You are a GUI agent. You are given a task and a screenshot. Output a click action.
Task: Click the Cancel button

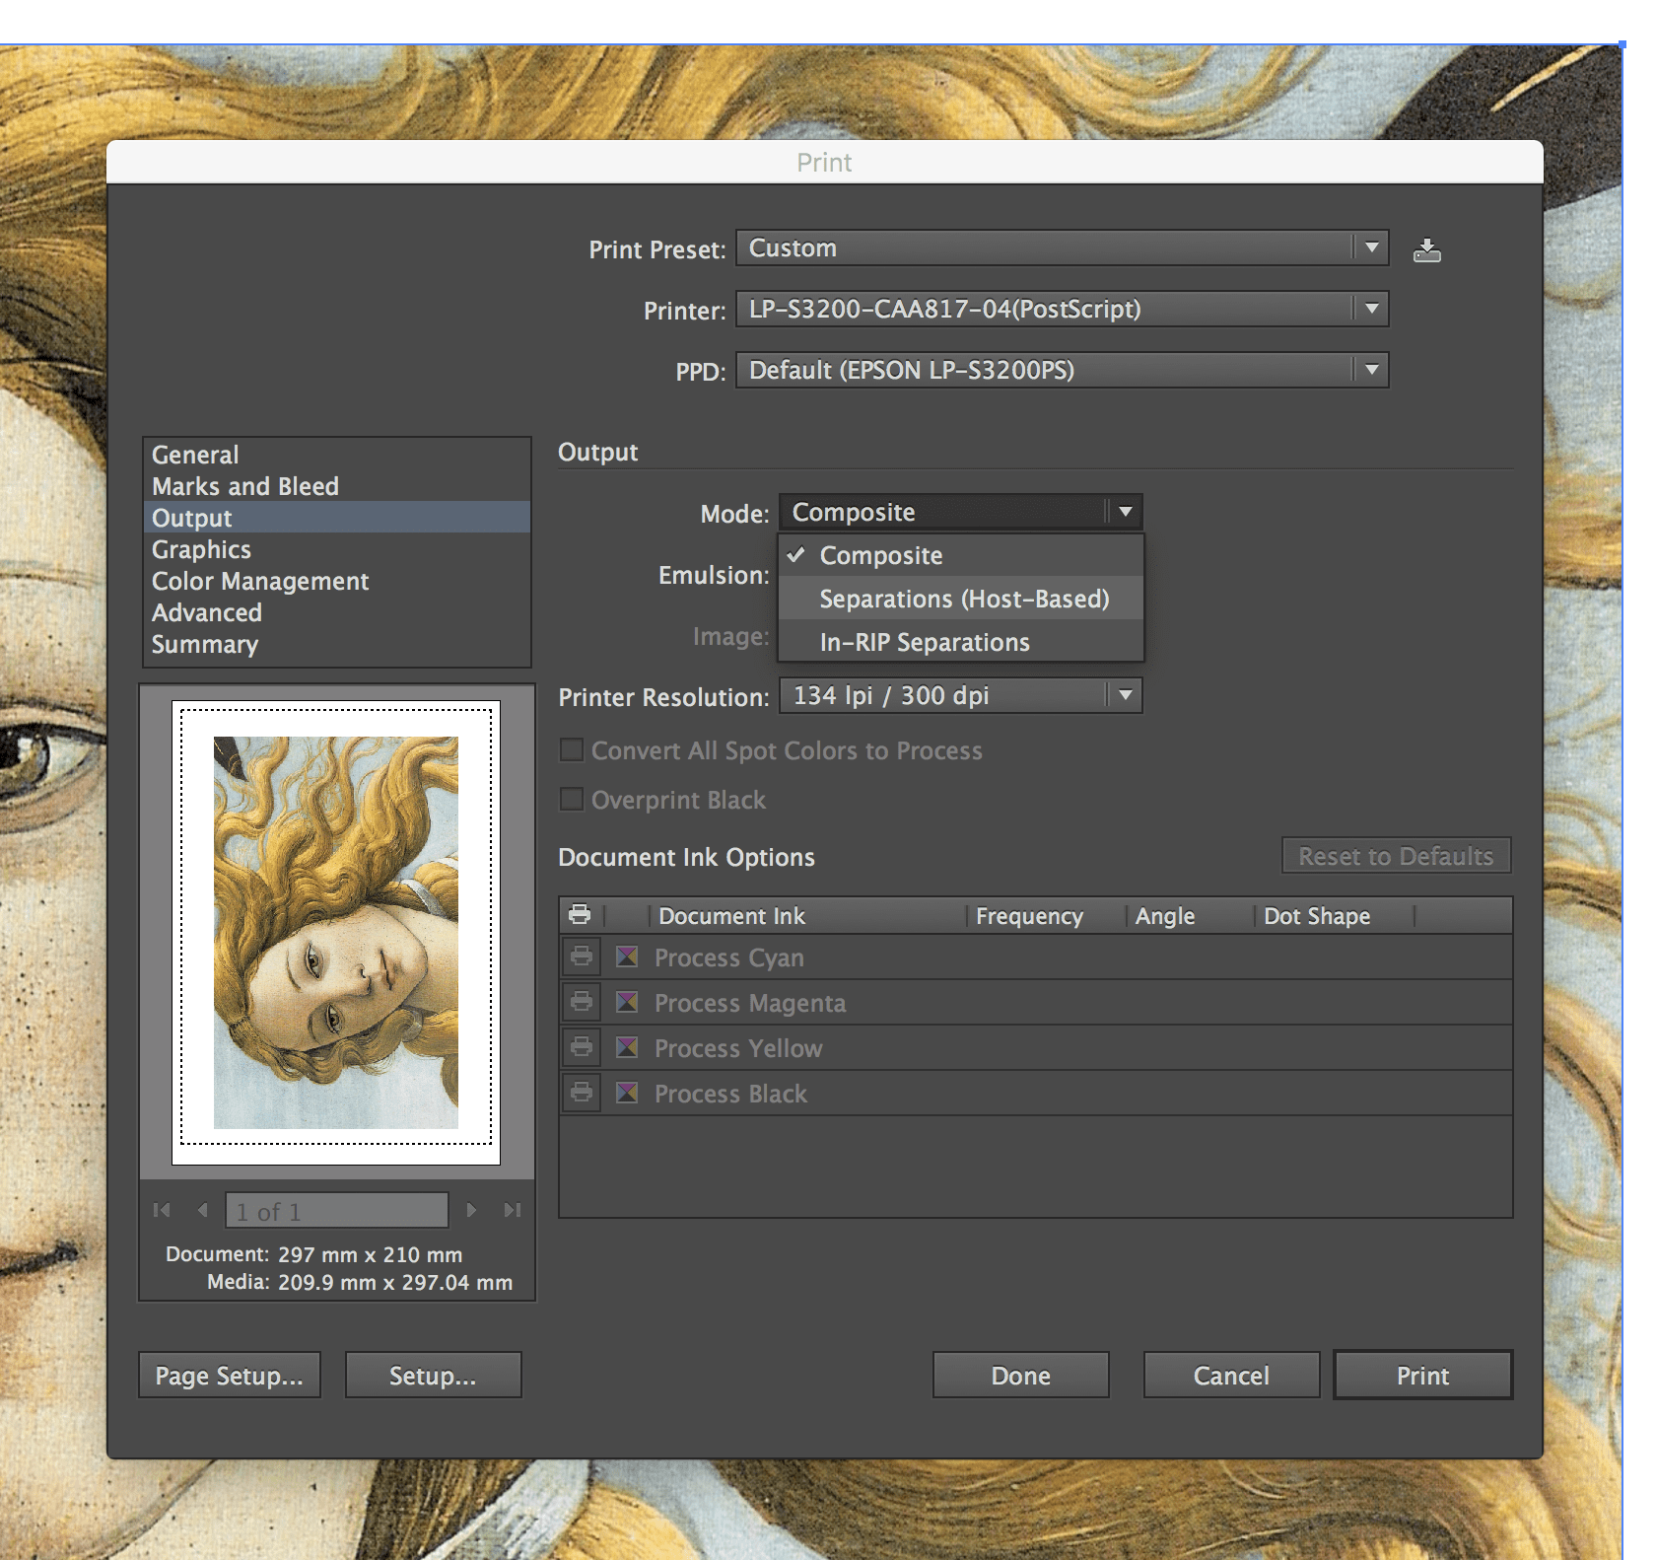point(1231,1375)
